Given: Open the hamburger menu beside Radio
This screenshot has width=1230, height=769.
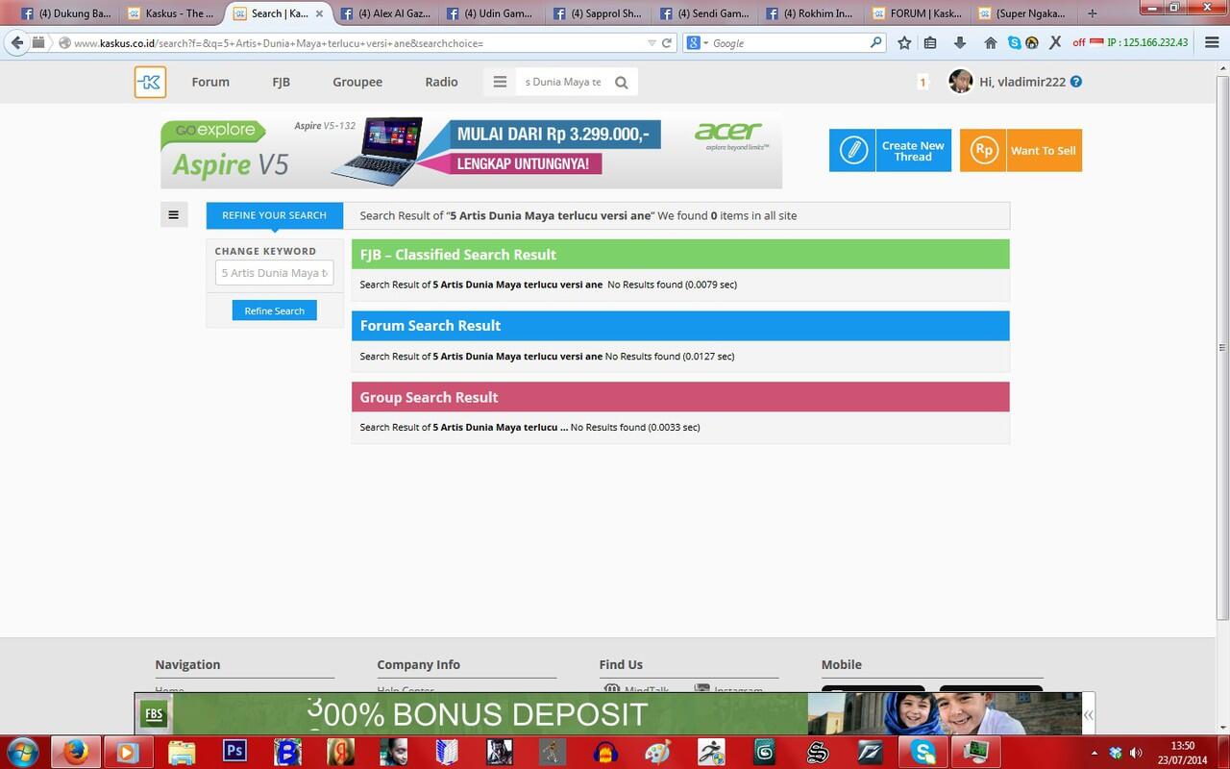Looking at the screenshot, I should (x=500, y=82).
